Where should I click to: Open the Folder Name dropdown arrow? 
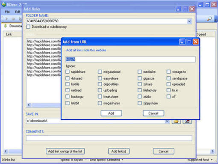click(189, 21)
